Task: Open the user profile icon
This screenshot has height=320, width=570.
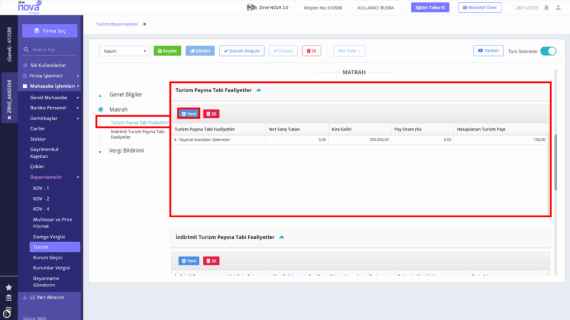Action: 558,8
